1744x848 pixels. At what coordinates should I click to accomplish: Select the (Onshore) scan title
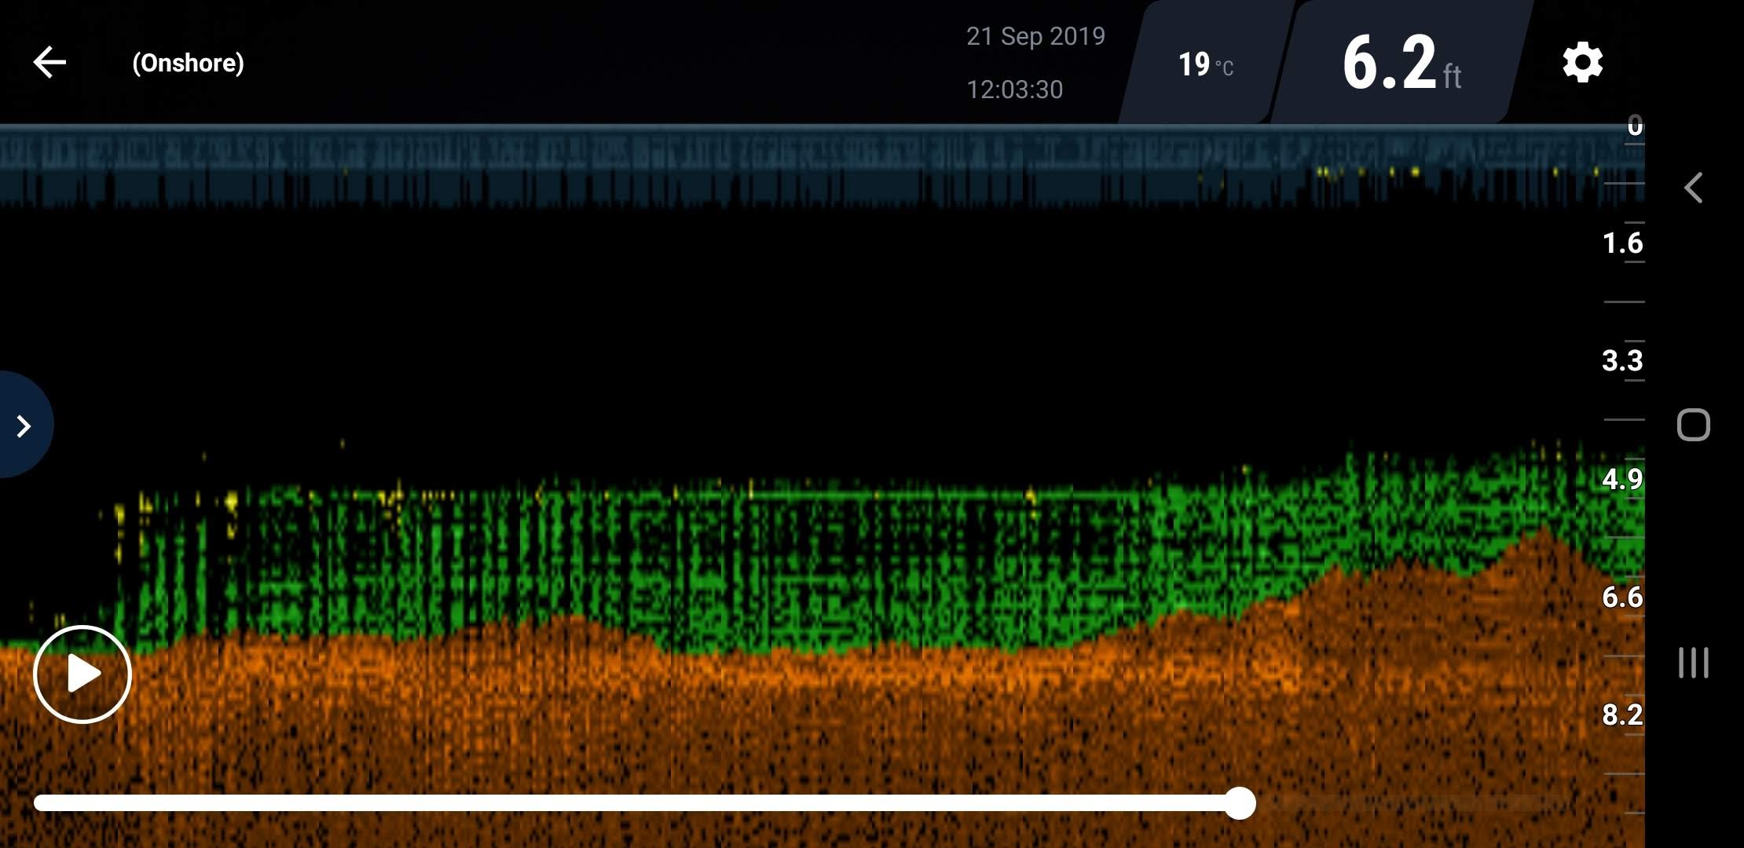pos(188,63)
